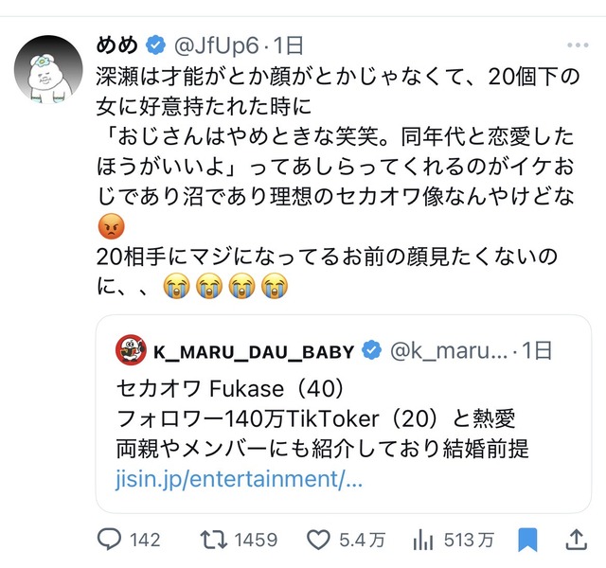Click the @JfUp6 username handle
The width and height of the screenshot is (606, 568).
[216, 46]
